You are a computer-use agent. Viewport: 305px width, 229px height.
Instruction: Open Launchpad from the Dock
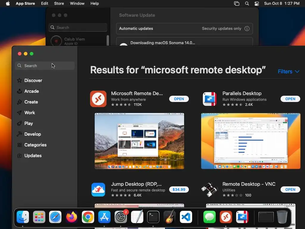tap(39, 217)
